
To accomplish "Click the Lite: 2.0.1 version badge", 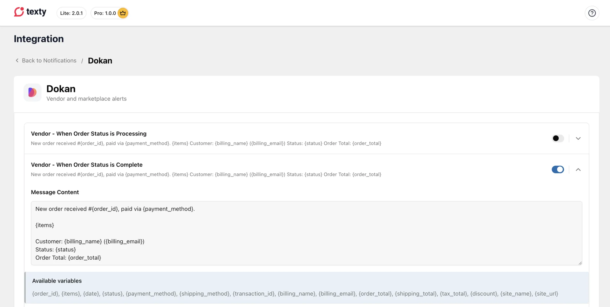I will pyautogui.click(x=71, y=13).
